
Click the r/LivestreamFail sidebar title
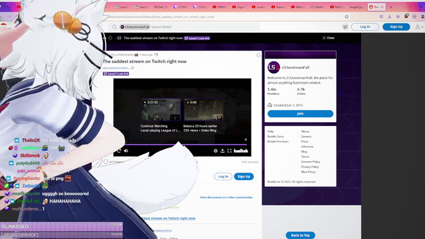(x=295, y=68)
